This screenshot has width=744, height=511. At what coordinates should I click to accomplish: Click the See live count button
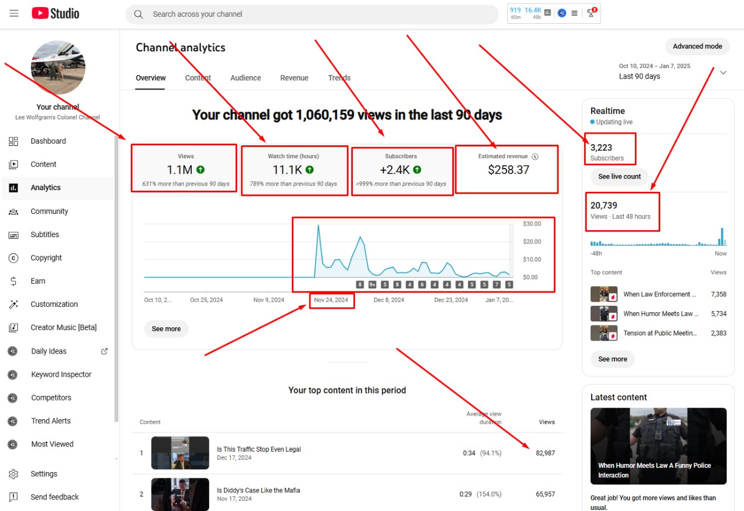click(619, 177)
